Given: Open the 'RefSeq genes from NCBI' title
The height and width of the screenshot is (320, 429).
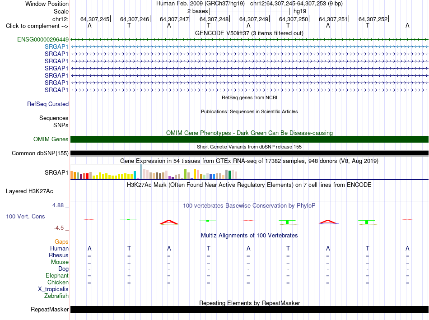Looking at the screenshot, I should pyautogui.click(x=249, y=97).
